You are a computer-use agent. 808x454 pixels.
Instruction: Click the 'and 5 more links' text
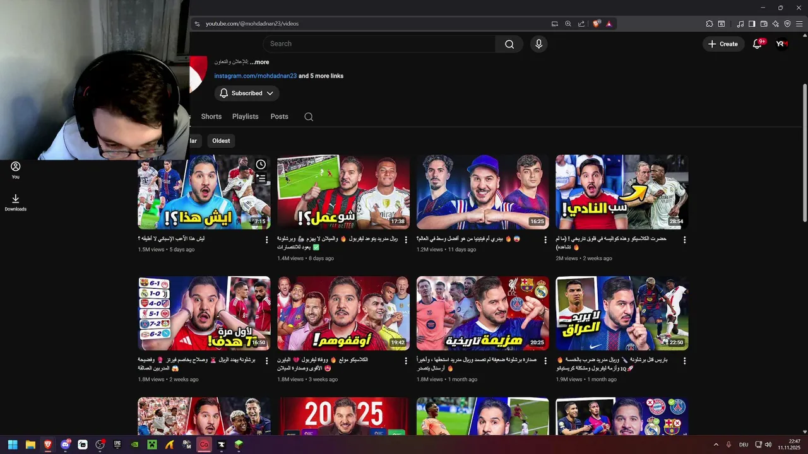(x=321, y=76)
